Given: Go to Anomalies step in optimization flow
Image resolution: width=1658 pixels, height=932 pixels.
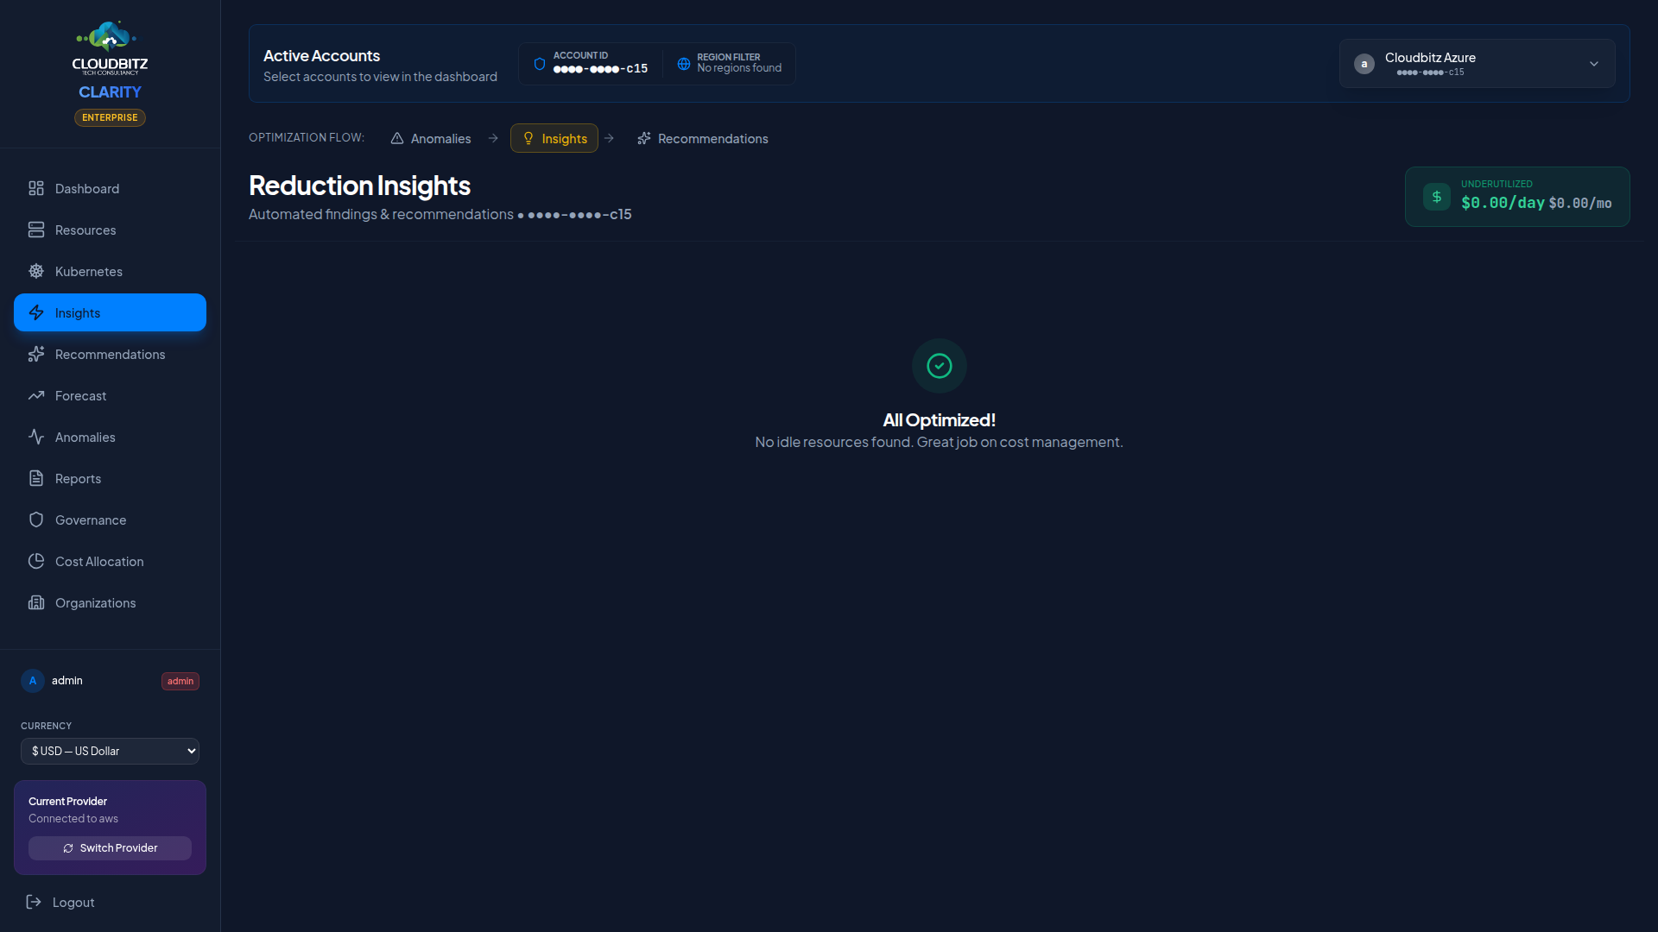Looking at the screenshot, I should [431, 138].
